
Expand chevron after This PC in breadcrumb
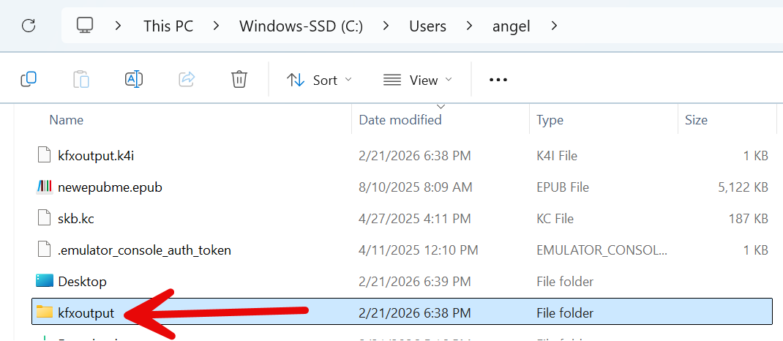[x=216, y=26]
